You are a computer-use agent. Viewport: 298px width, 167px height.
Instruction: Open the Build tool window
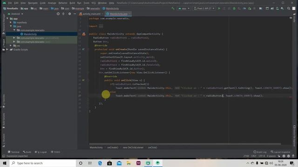pos(27,152)
